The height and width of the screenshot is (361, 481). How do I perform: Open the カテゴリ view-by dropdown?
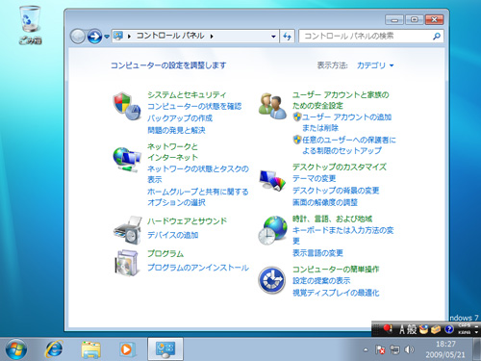click(375, 65)
